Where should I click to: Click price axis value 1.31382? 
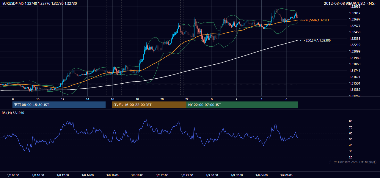pos(354,90)
